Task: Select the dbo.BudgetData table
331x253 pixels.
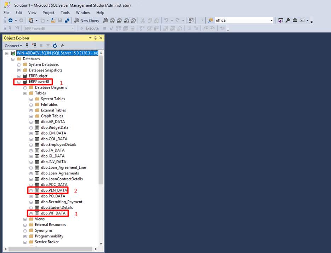Action: 55,127
